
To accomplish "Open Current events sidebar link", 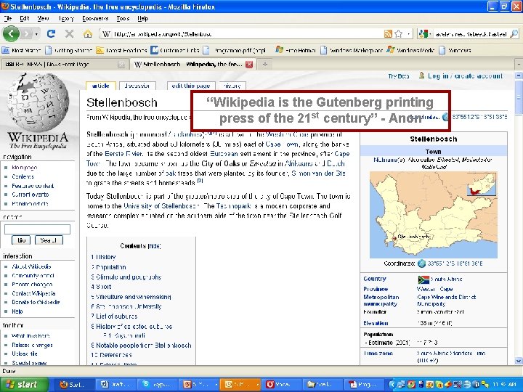I will (30, 195).
